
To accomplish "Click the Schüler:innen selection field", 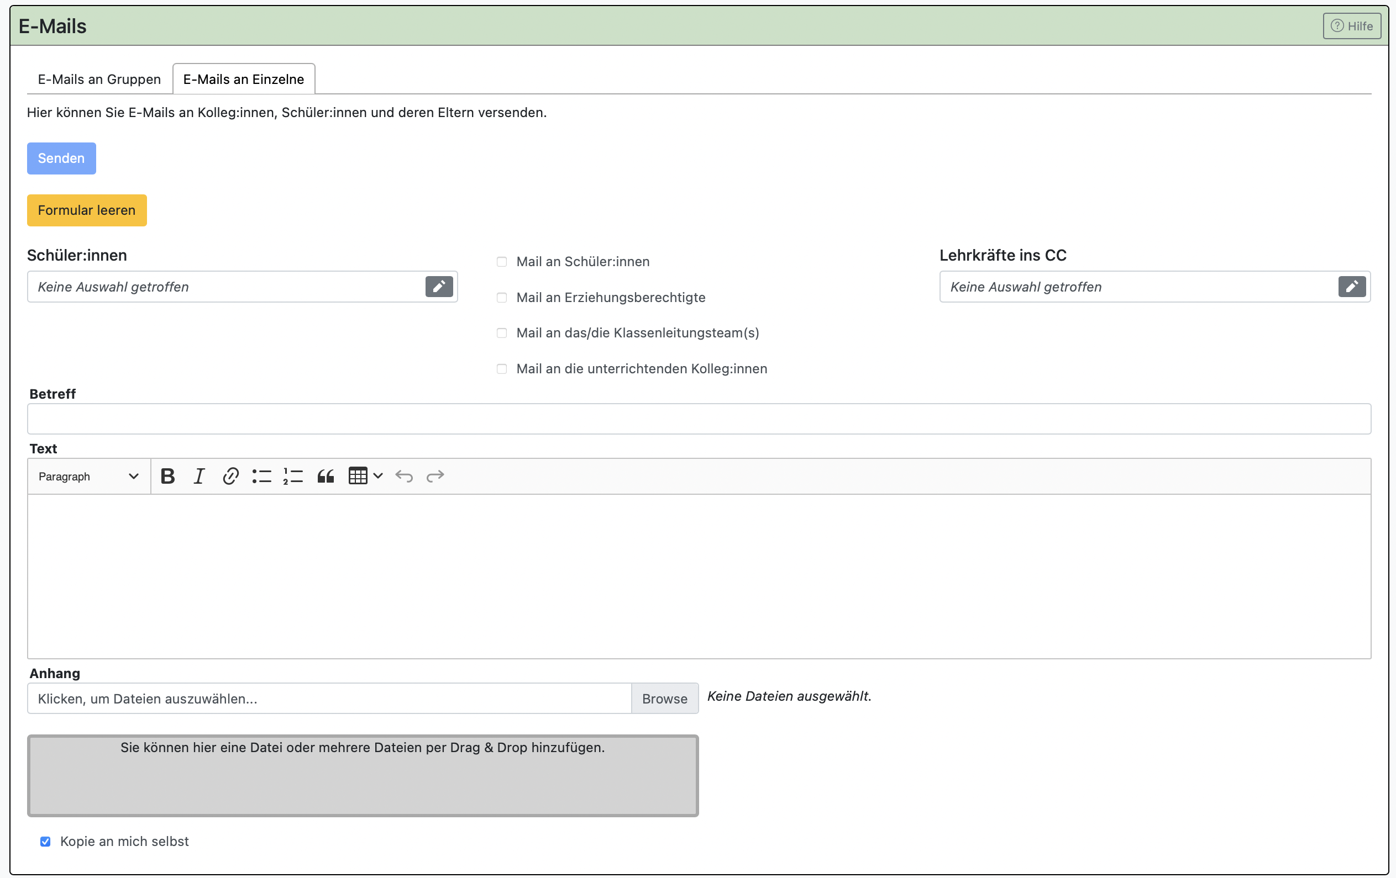I will (x=242, y=287).
